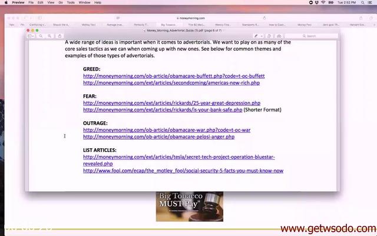This screenshot has height=236, width=377.
Task: Open Spotlight search from menu bar
Action: pos(363,2)
